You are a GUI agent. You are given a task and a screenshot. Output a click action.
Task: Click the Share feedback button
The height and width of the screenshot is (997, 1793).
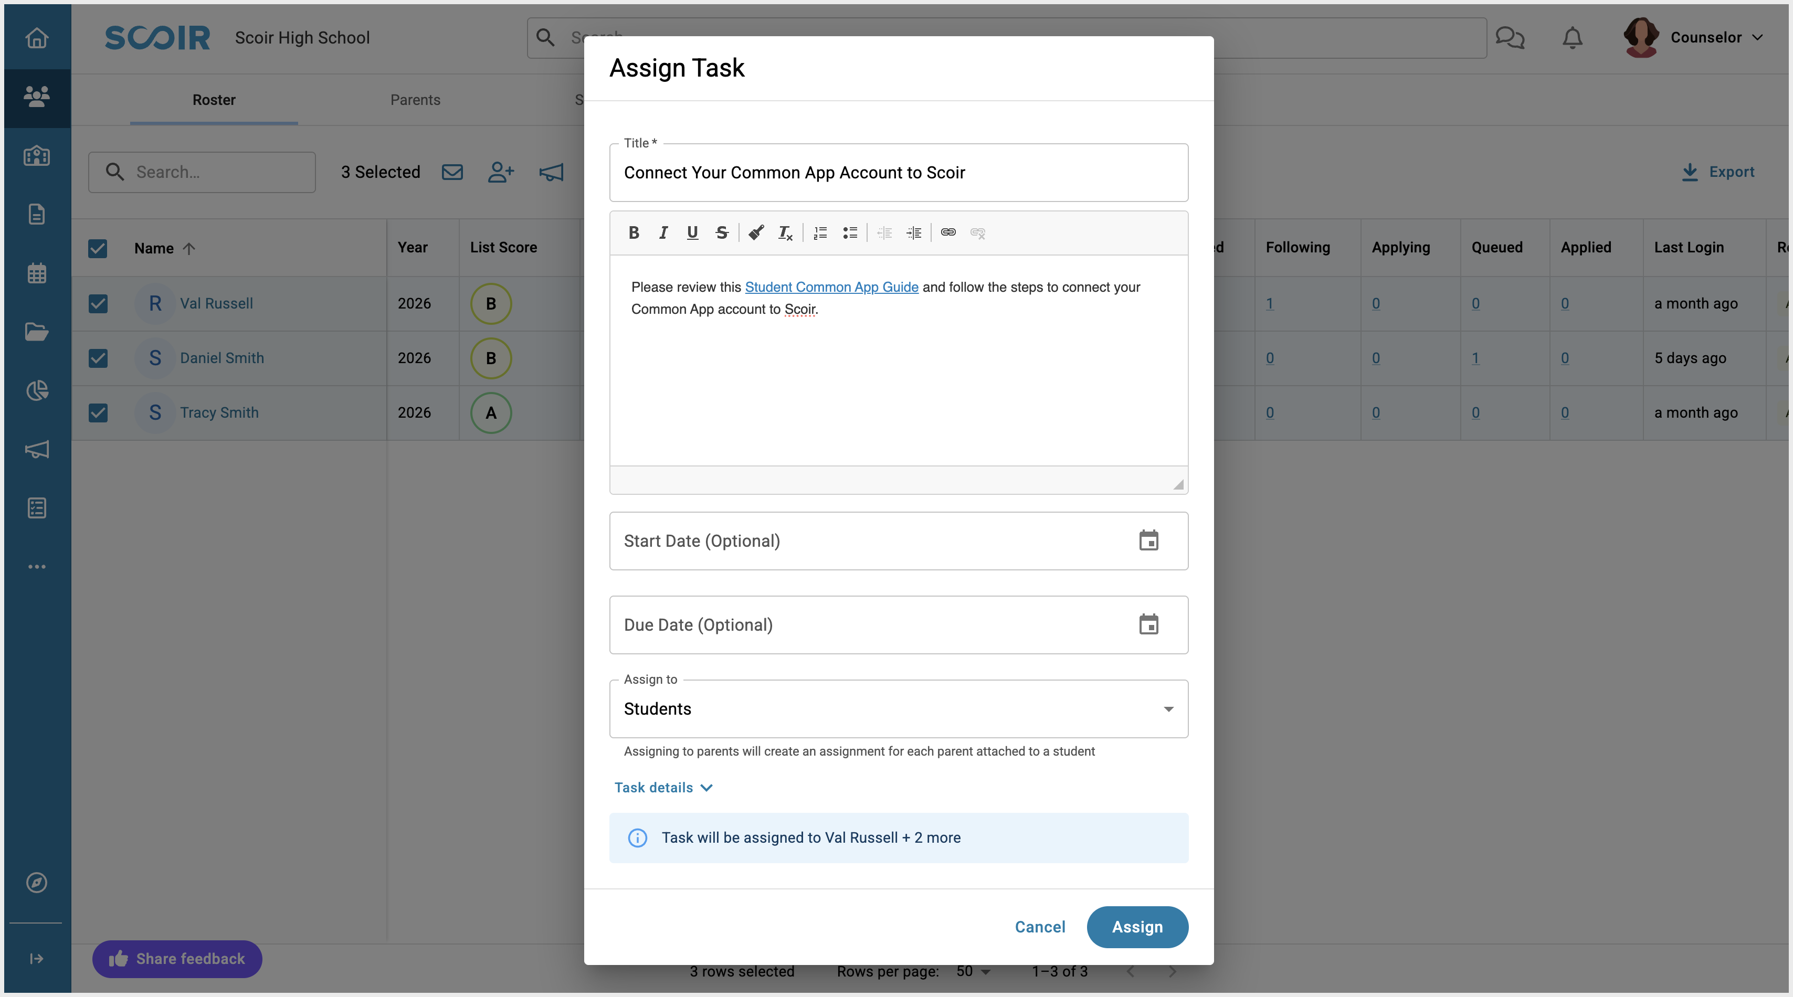coord(177,959)
